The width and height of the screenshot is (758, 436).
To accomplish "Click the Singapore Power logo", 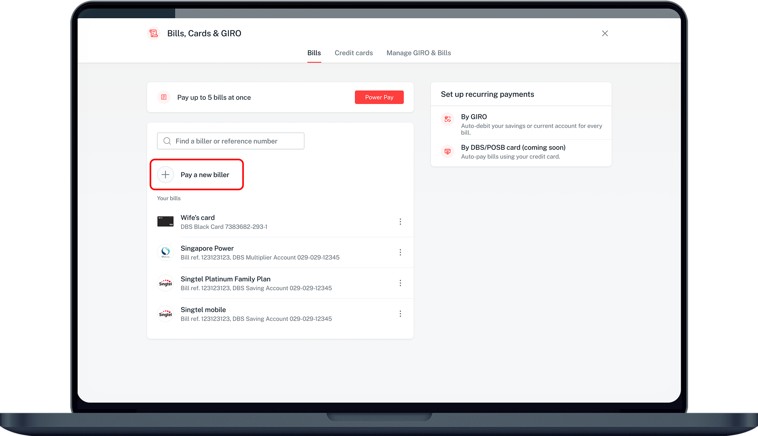I will (x=166, y=252).
